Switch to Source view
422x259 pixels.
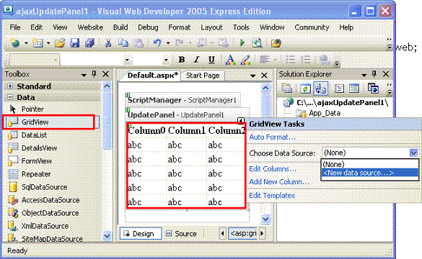click(x=182, y=234)
